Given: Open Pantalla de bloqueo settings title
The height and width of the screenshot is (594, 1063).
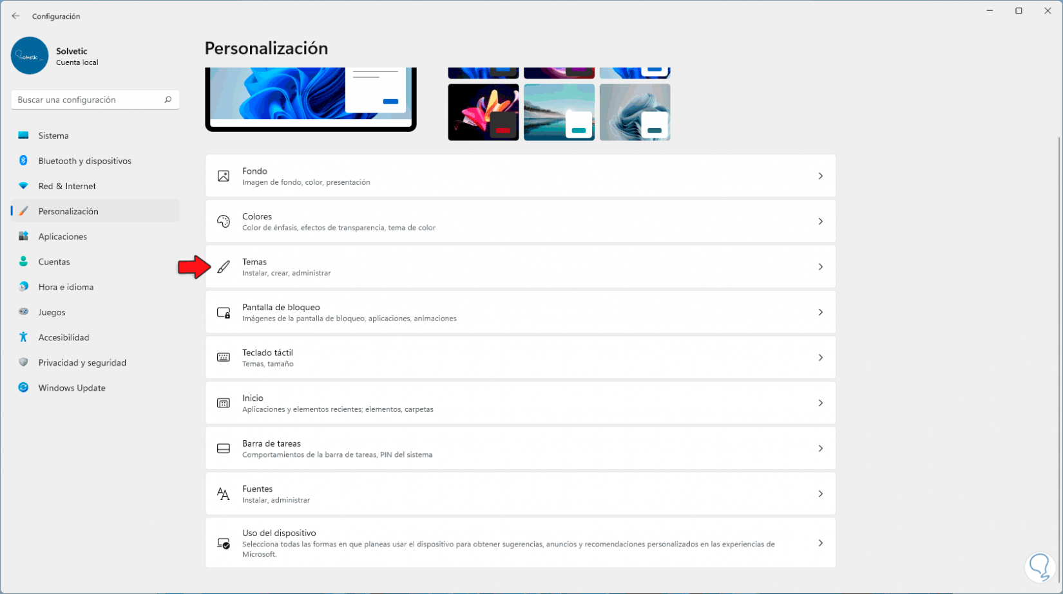Looking at the screenshot, I should click(281, 307).
